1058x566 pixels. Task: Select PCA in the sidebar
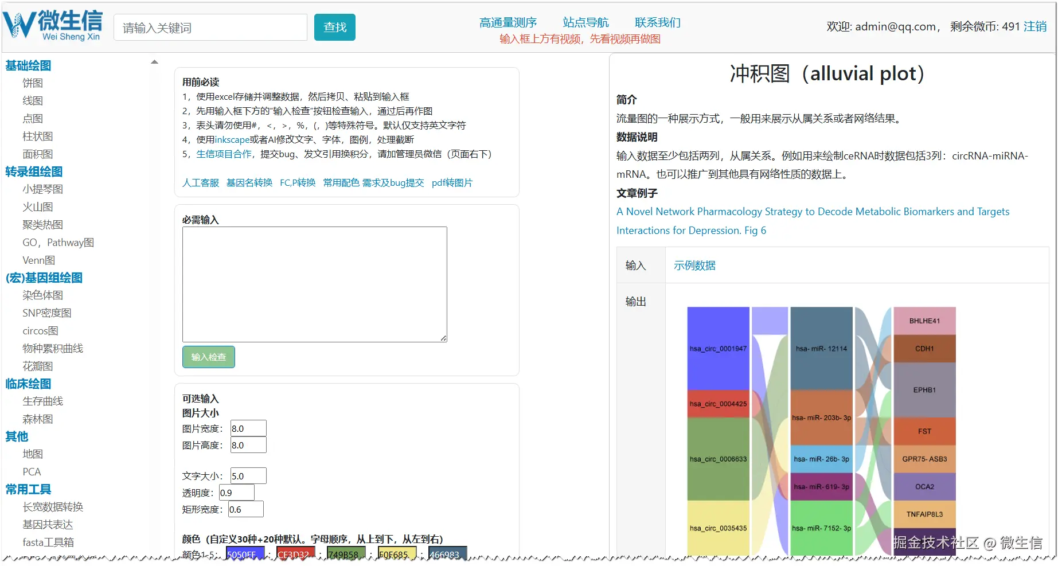click(32, 472)
